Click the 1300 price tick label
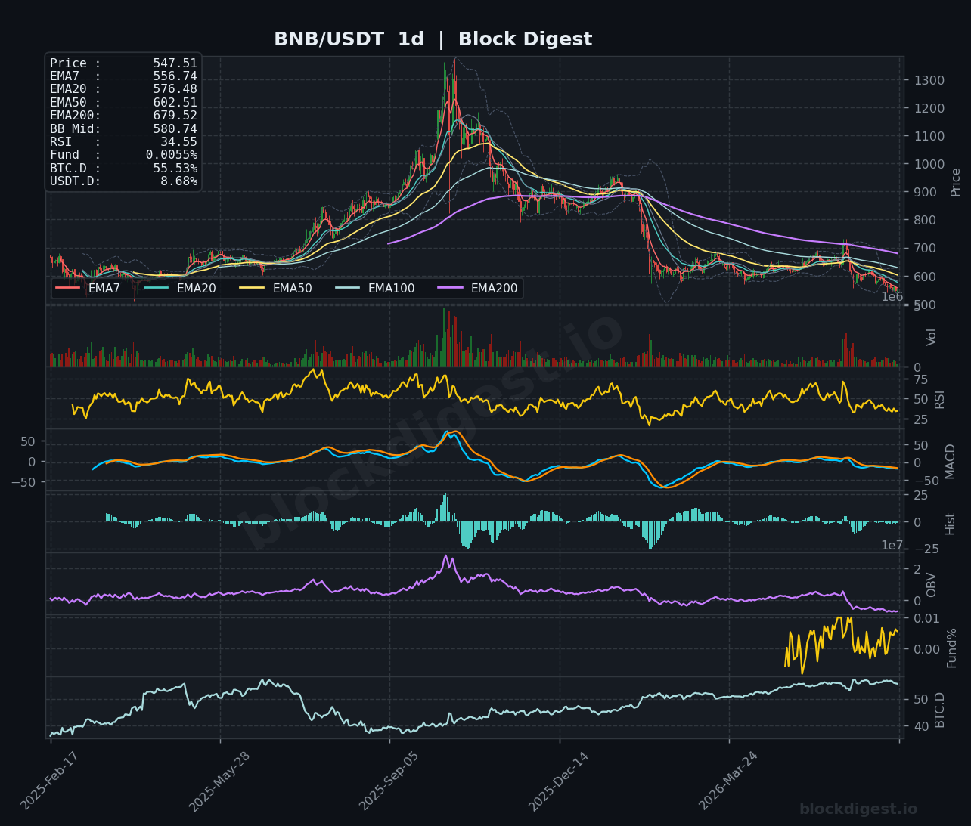The image size is (971, 826). [x=929, y=81]
